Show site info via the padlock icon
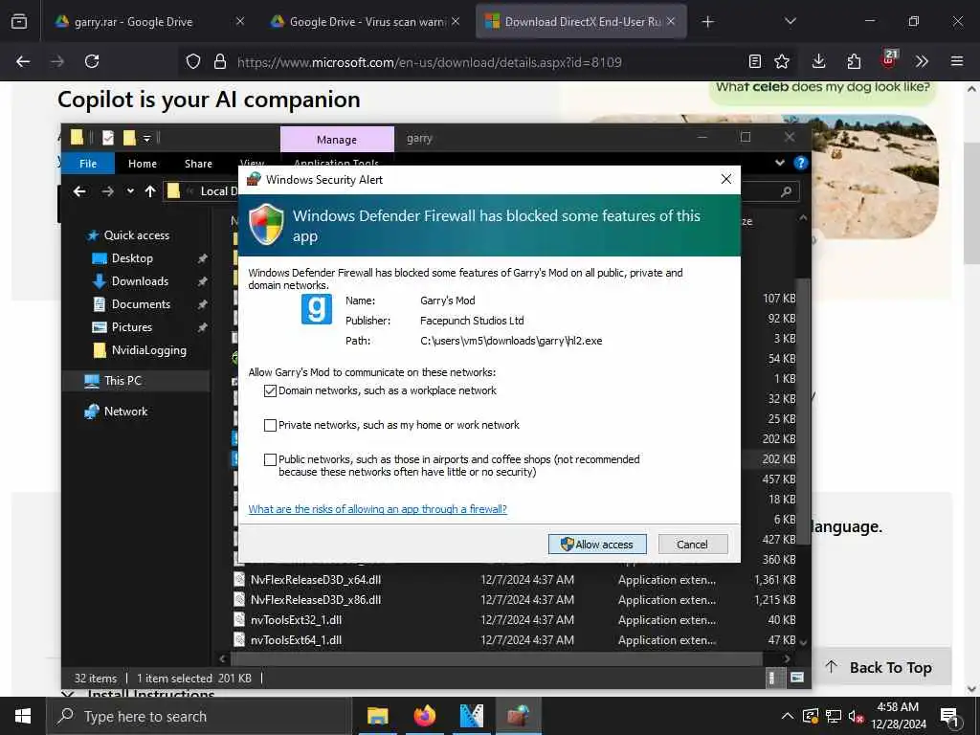 point(219,61)
